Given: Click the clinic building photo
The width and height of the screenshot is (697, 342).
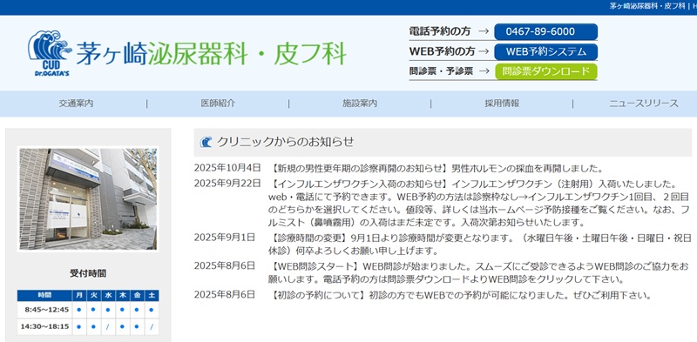Looking at the screenshot, I should (88, 198).
